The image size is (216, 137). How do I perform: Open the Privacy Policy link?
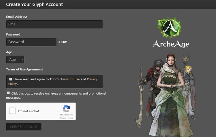coord(92,79)
